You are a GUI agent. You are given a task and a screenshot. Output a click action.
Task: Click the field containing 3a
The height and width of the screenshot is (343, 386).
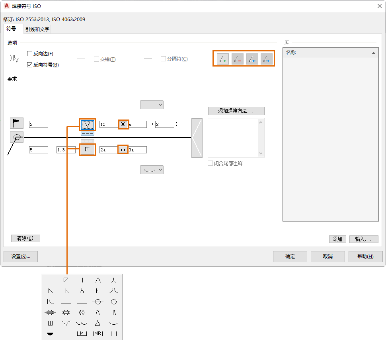pos(137,150)
